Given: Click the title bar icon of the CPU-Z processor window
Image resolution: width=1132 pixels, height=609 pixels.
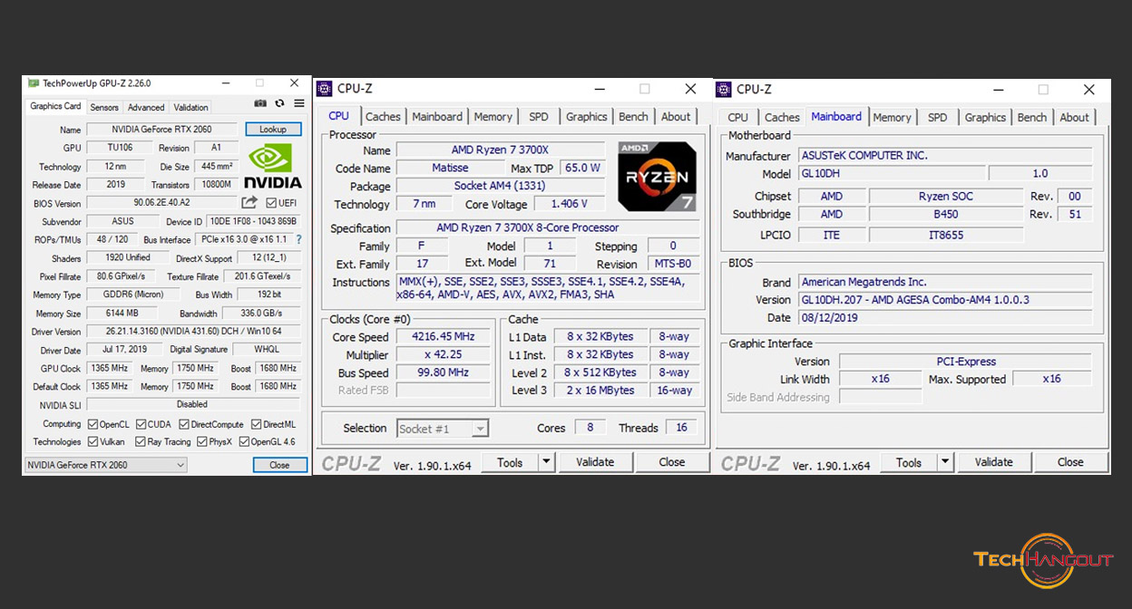Looking at the screenshot, I should click(x=324, y=89).
